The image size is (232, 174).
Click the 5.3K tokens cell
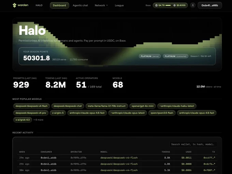[x=167, y=170]
